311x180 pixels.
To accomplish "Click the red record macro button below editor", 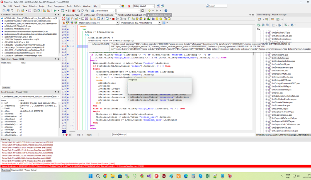I will click(66, 135).
